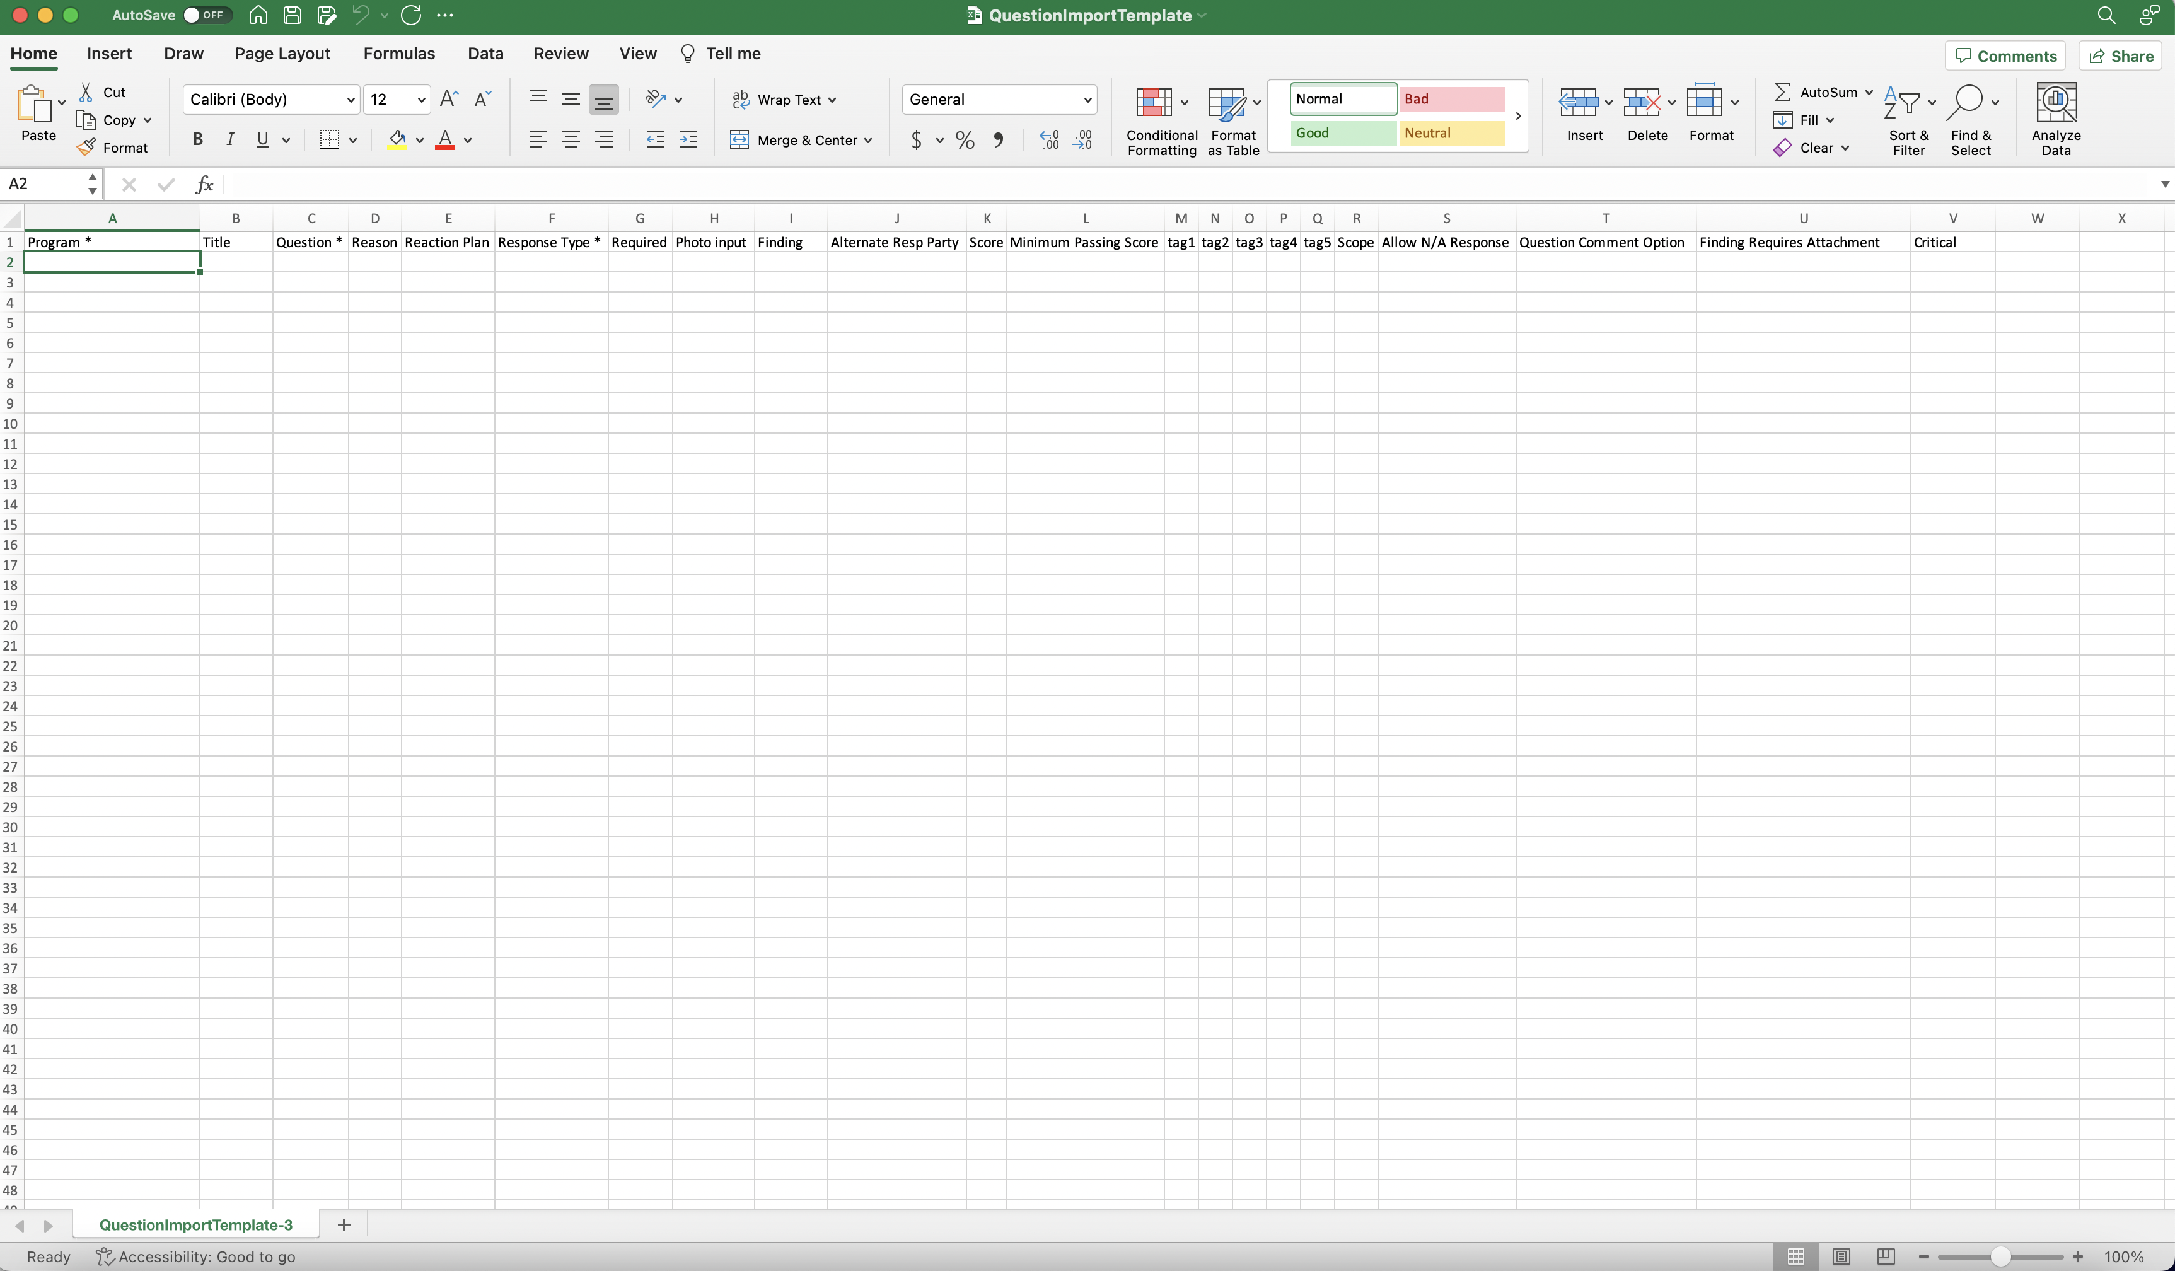
Task: Expand the General number format dropdown
Action: coord(1087,99)
